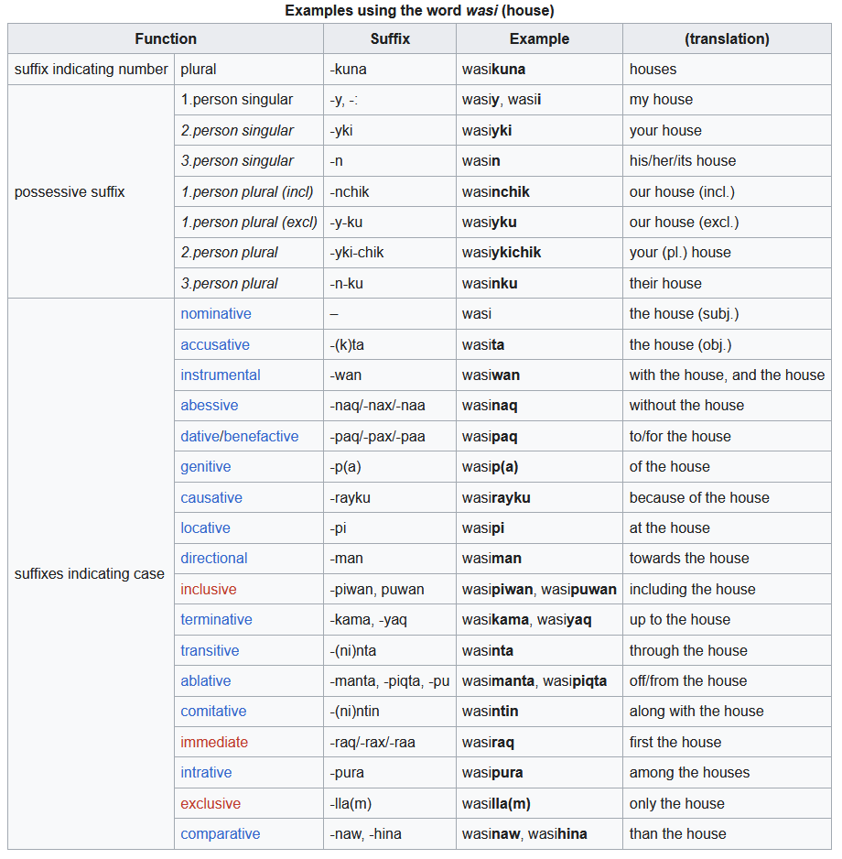842x859 pixels.
Task: Click the '-y-ku' suffix cell
Action: [x=390, y=223]
